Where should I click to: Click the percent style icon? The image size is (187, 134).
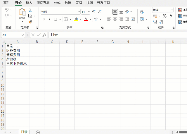tap(165, 16)
